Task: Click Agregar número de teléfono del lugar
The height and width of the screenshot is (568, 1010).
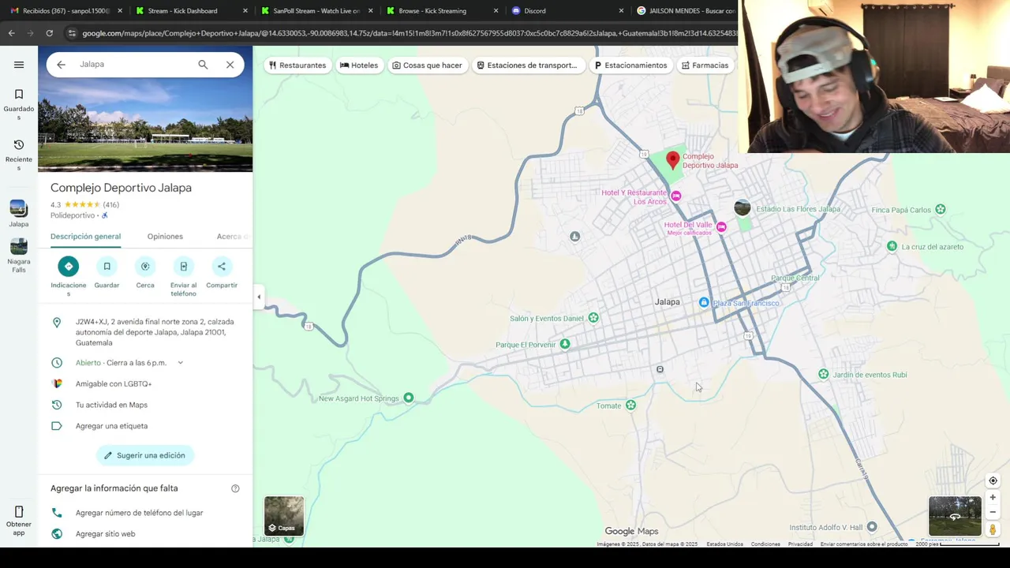Action: coord(145,513)
